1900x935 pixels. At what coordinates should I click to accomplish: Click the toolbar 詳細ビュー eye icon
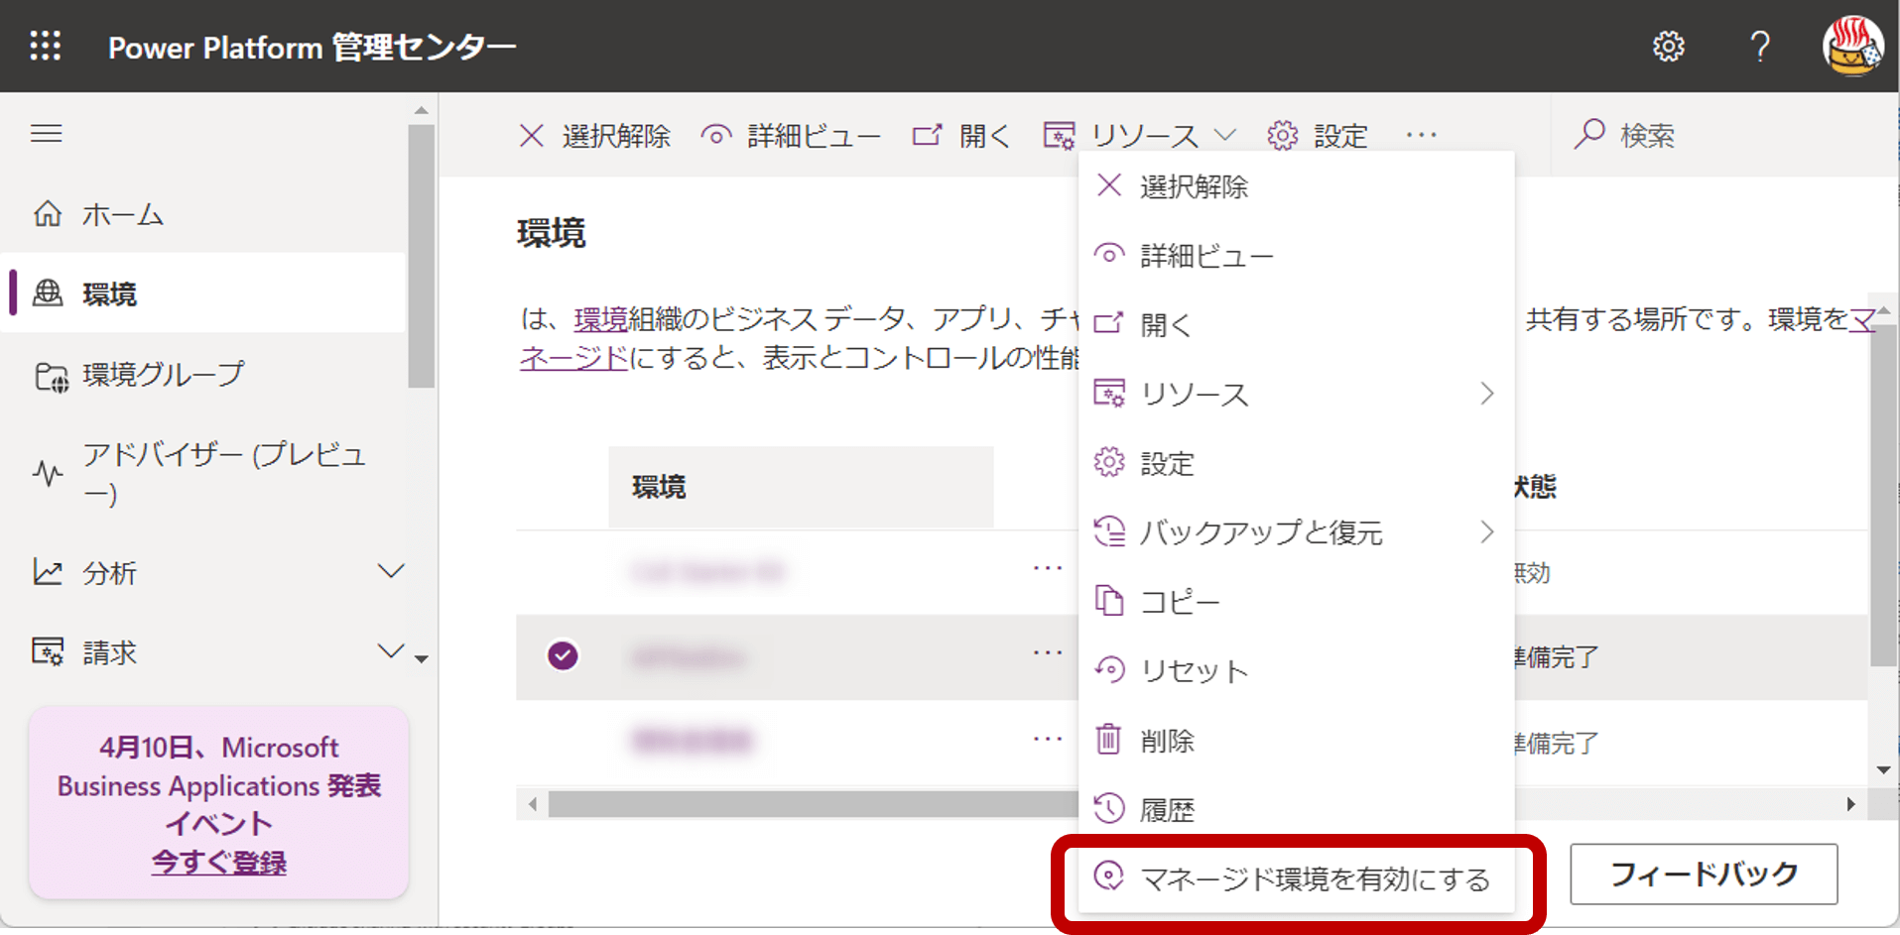[x=715, y=135]
